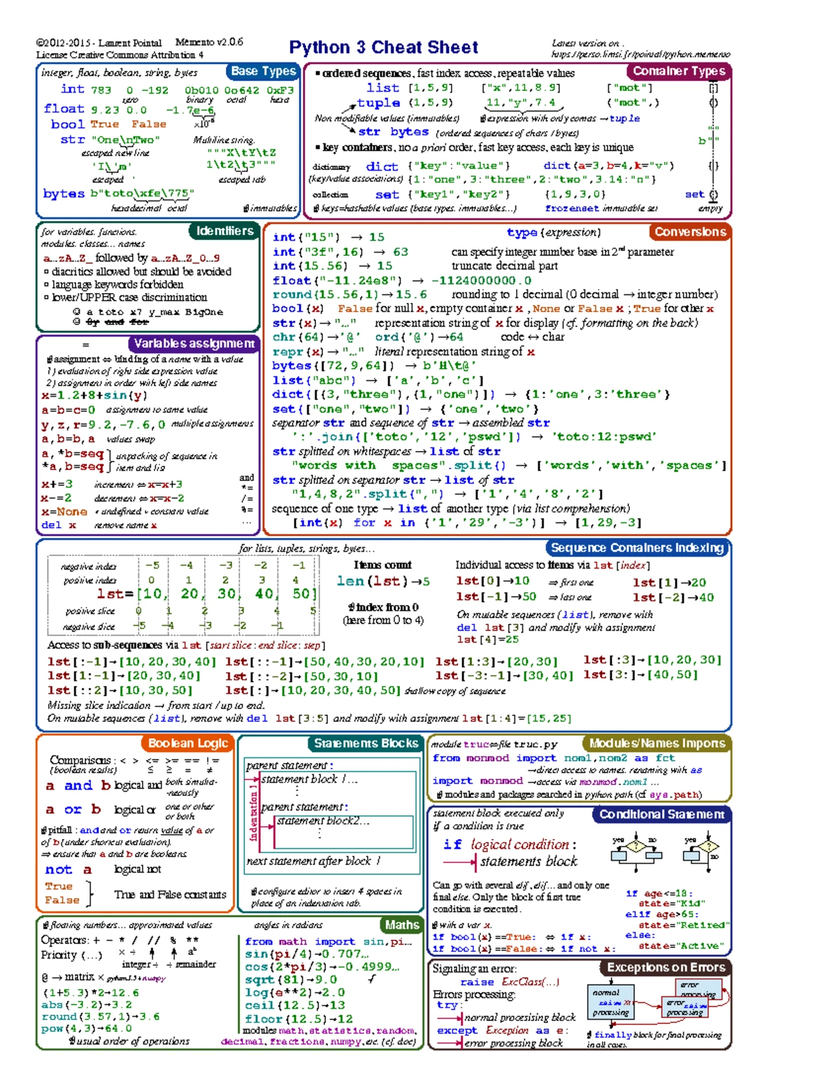Select the 'Sequence Containers Indexing' header
The image size is (839, 1086).
637,548
